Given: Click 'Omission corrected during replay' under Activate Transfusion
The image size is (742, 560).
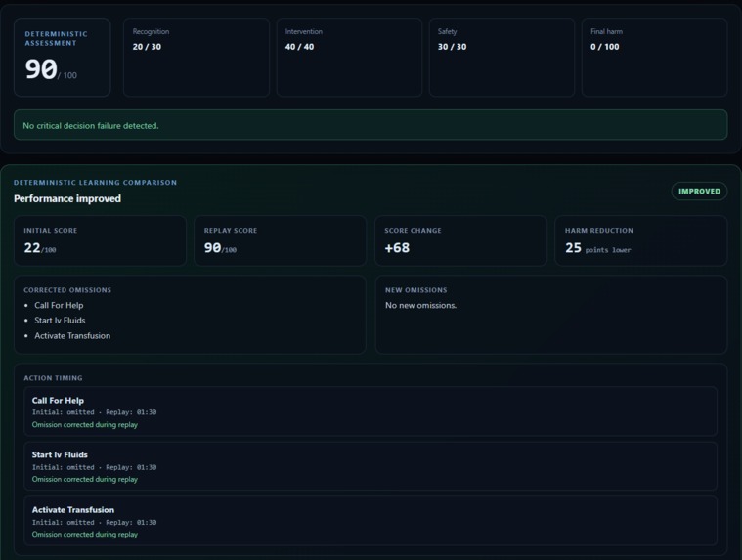Looking at the screenshot, I should (x=85, y=534).
